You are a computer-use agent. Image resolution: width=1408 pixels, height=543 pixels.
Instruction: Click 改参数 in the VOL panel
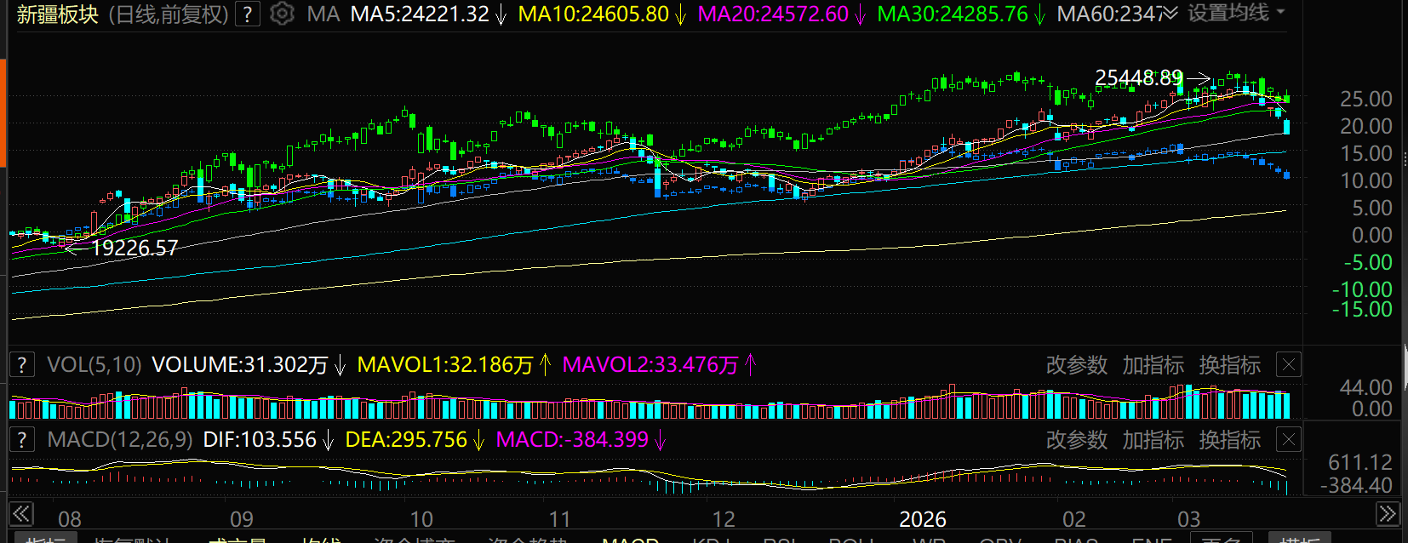1076,365
